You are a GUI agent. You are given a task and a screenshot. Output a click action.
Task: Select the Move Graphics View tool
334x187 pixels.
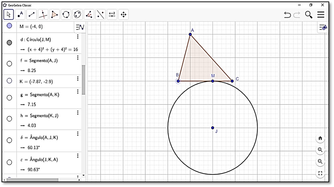[x=123, y=14]
